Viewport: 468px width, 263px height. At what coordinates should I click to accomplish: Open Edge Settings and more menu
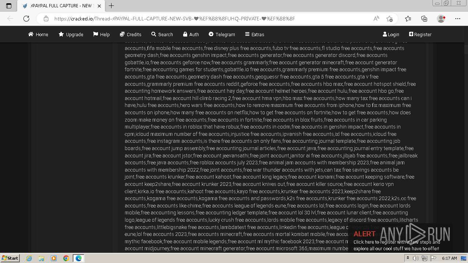(x=458, y=19)
